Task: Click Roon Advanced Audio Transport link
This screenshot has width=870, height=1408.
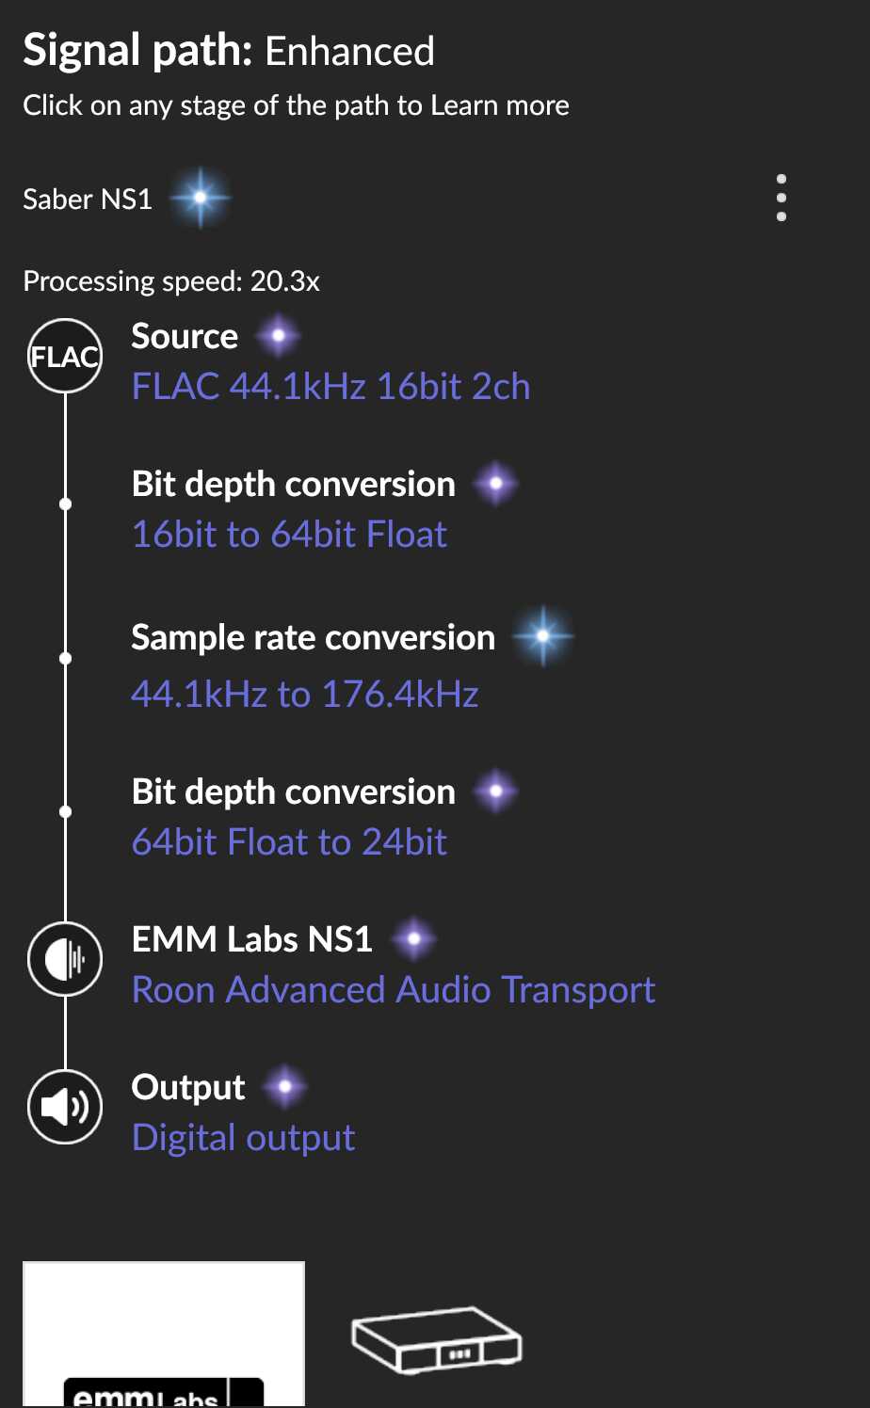Action: point(394,990)
